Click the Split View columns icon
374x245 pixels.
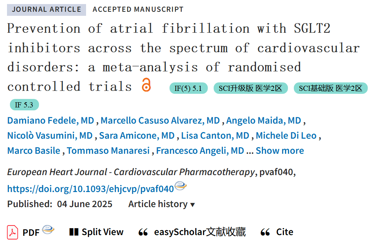[x=74, y=232]
